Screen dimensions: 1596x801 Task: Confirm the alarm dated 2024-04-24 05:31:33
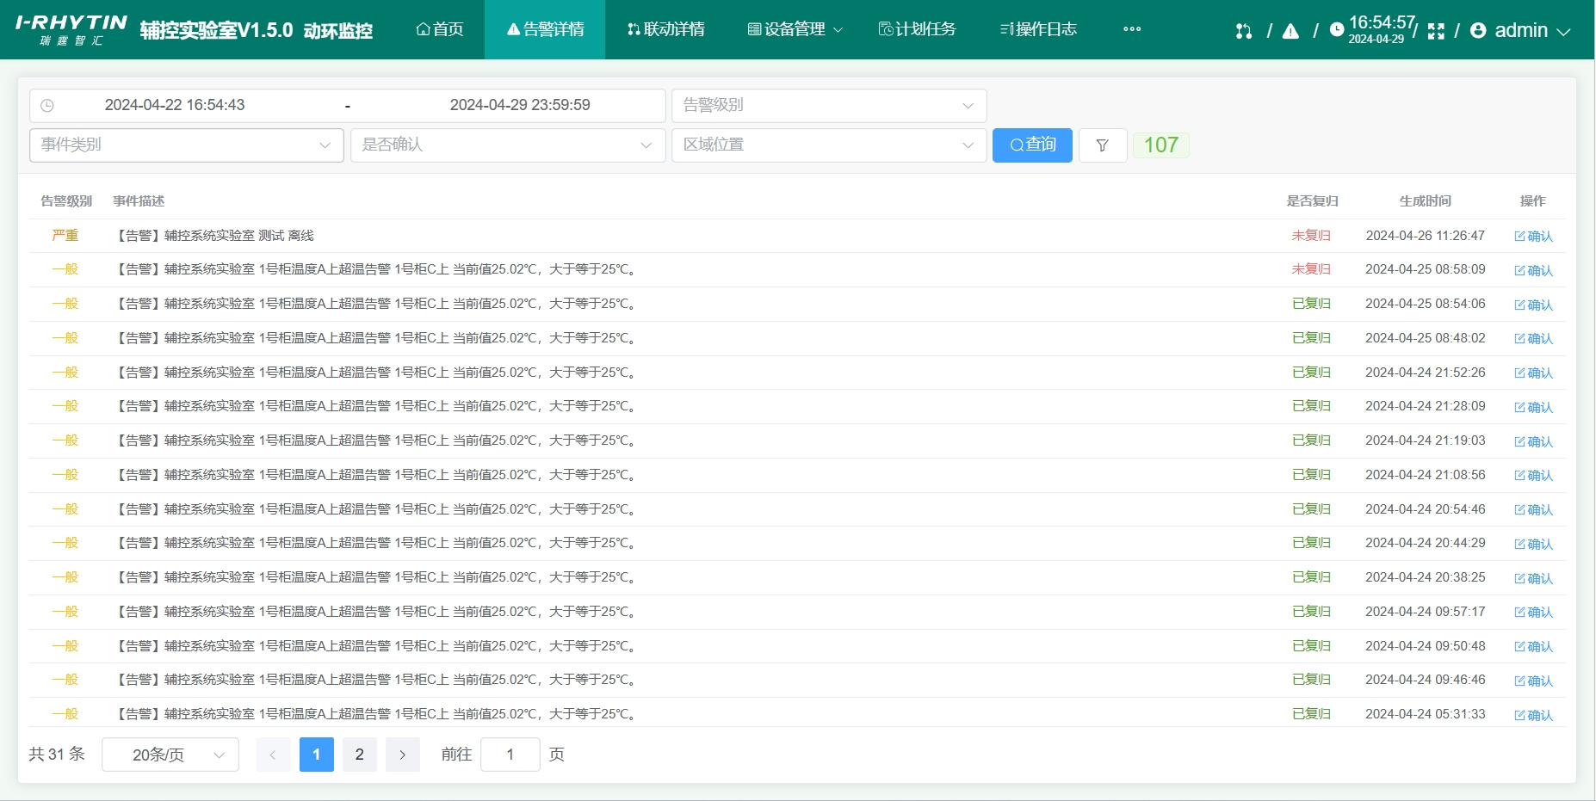(x=1533, y=716)
